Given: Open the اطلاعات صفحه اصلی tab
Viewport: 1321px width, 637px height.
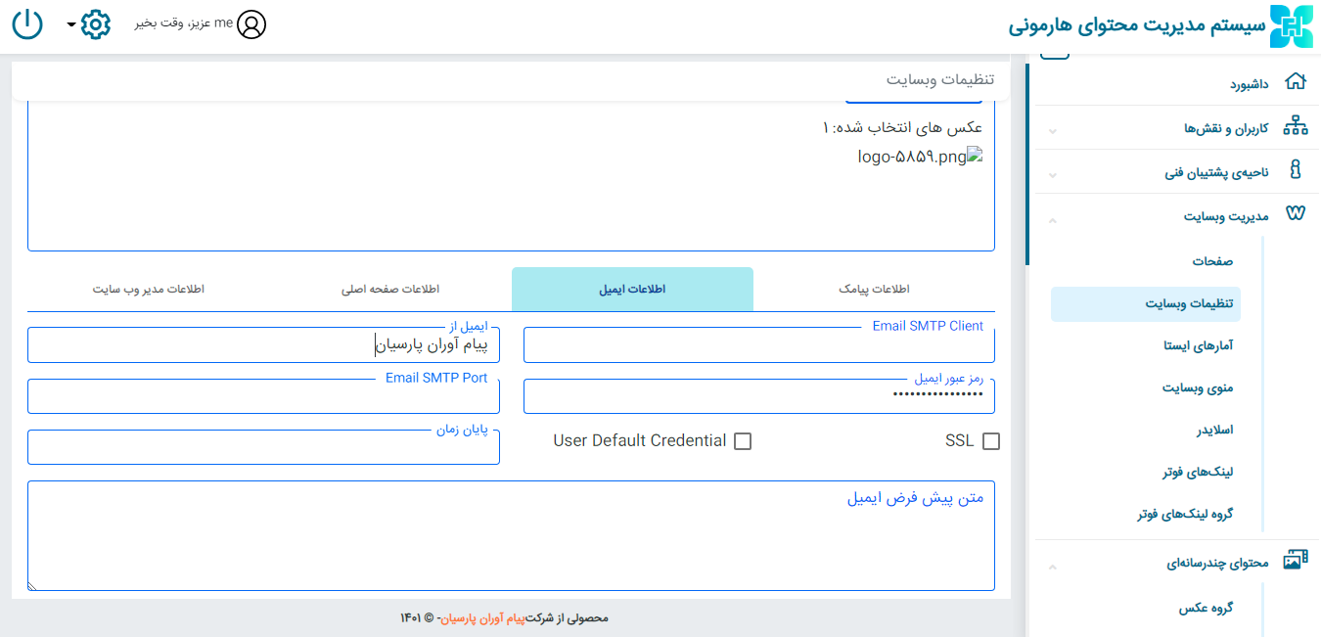Looking at the screenshot, I should (390, 290).
